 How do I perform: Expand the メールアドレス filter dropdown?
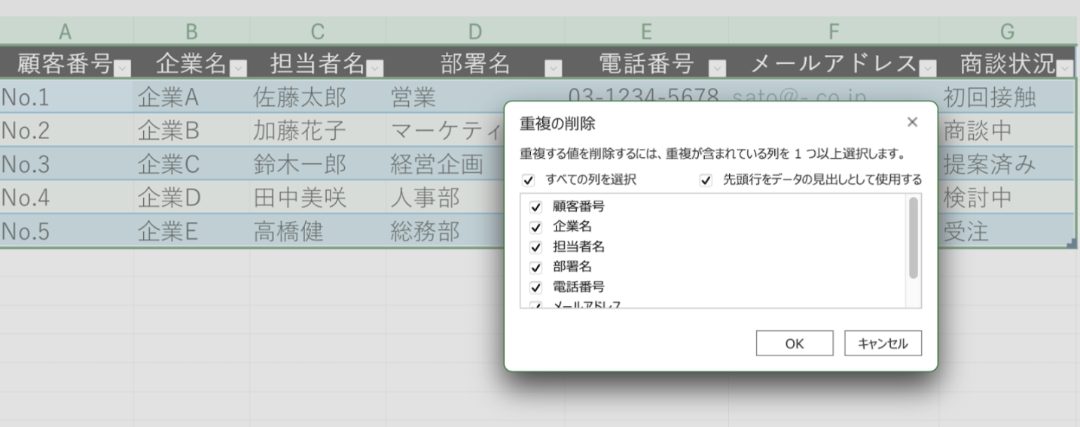927,69
